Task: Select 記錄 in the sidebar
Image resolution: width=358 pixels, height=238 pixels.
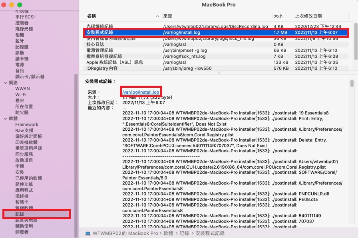Action: (36, 214)
